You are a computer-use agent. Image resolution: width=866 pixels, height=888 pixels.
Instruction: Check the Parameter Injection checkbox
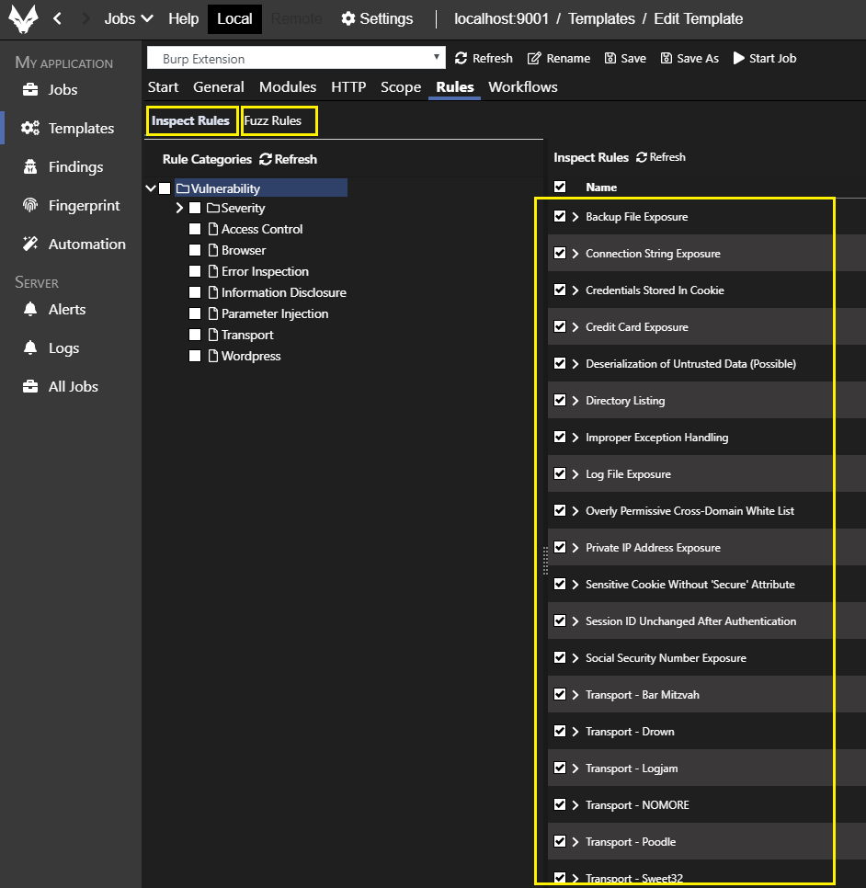pos(195,313)
